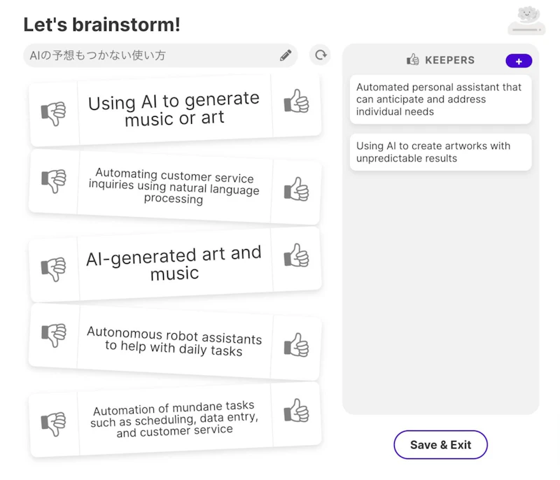Like 'Autonomous robot assistants' idea
560x480 pixels.
click(296, 344)
